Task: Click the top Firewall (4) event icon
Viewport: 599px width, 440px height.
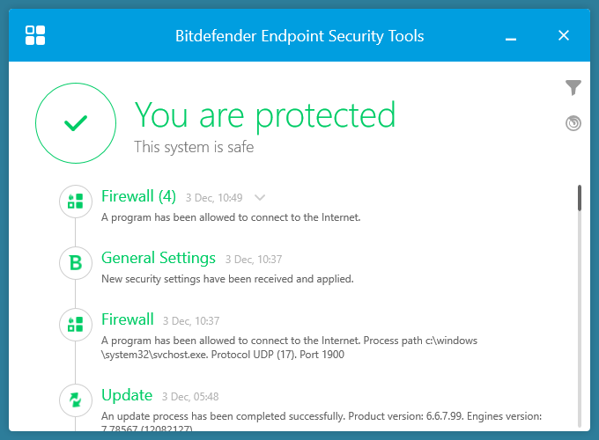Action: click(x=76, y=202)
